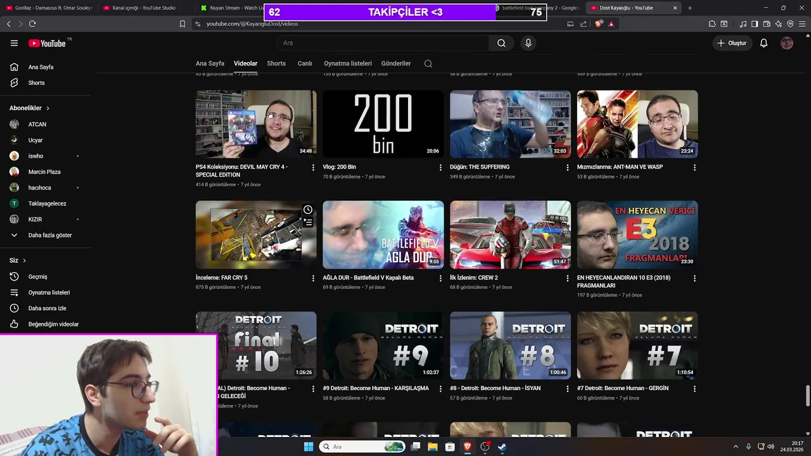Viewport: 811px width, 456px height.
Task: Open Windows Start menu
Action: tap(309, 446)
